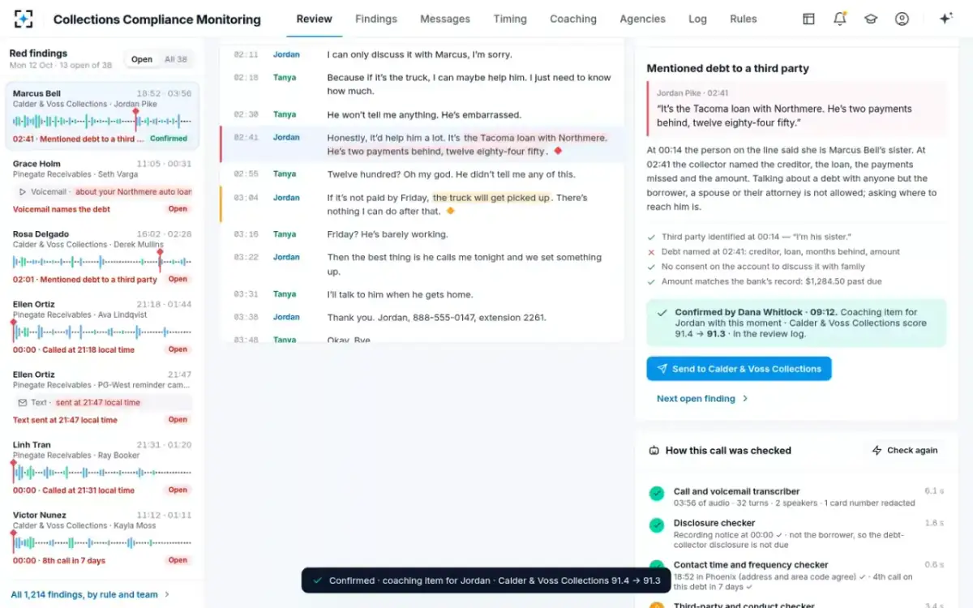Viewport: 973px width, 608px height.
Task: Open the Rules tab
Action: coord(744,19)
